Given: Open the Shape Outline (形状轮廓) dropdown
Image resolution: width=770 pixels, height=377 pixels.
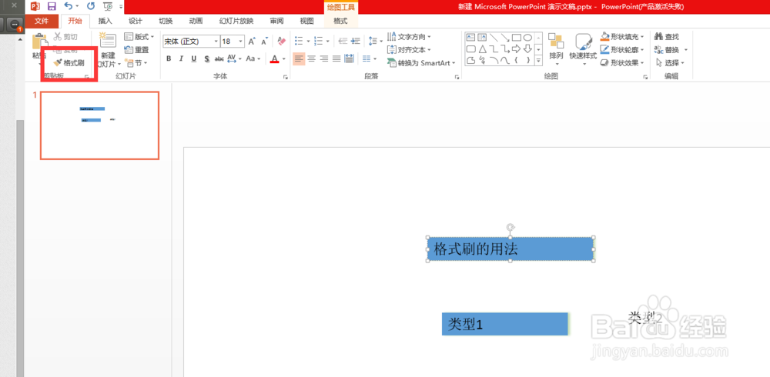Looking at the screenshot, I should pyautogui.click(x=623, y=49).
